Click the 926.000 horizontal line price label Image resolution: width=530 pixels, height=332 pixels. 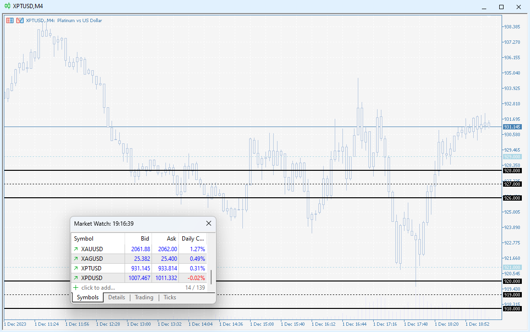coord(512,198)
